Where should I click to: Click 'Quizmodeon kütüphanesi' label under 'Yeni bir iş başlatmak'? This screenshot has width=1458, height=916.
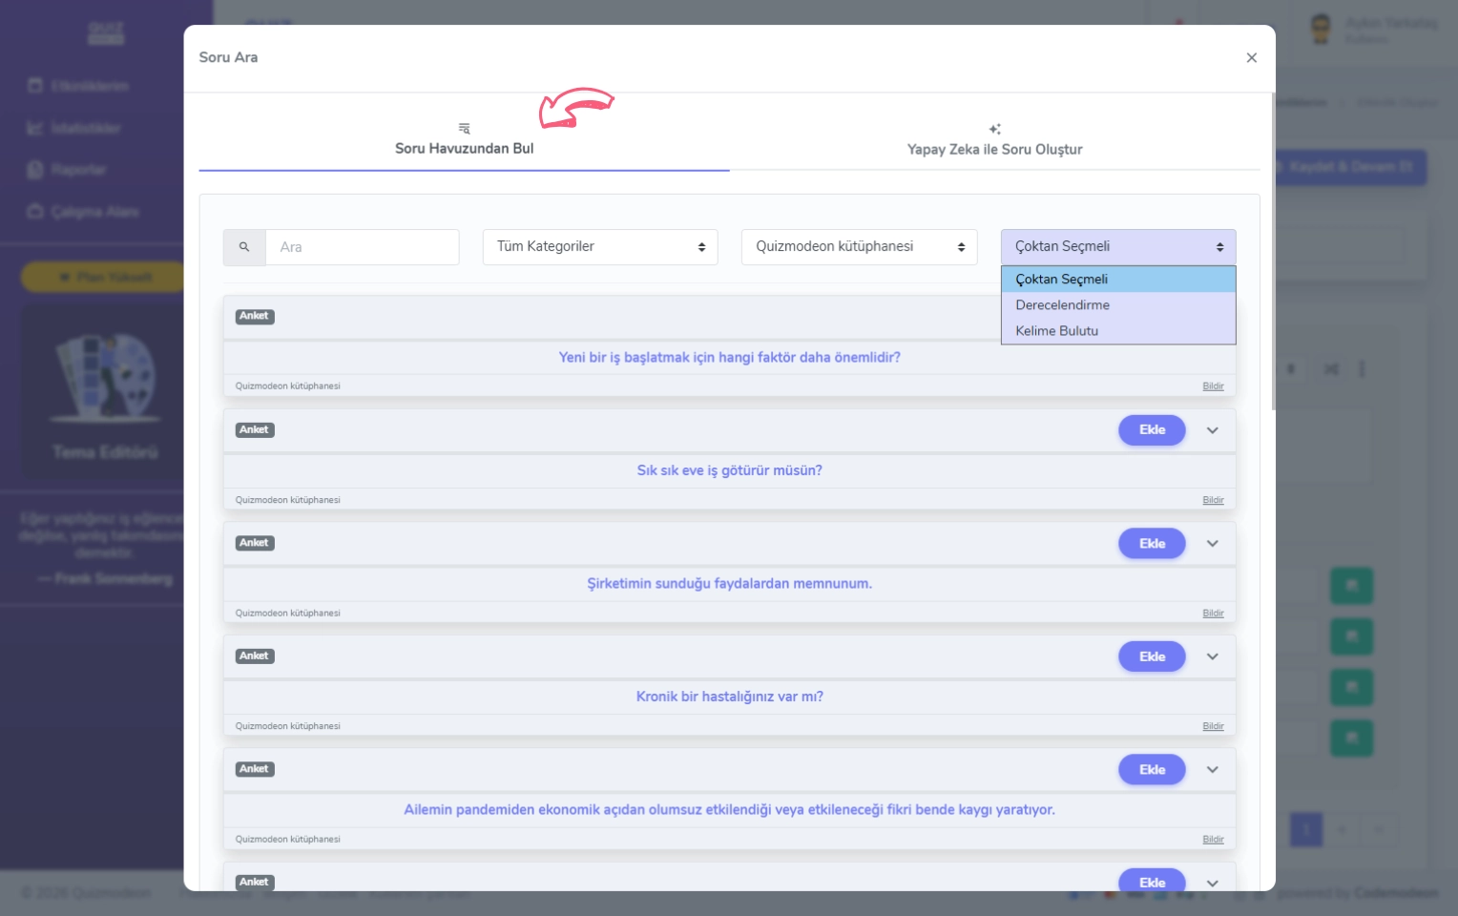coord(288,386)
